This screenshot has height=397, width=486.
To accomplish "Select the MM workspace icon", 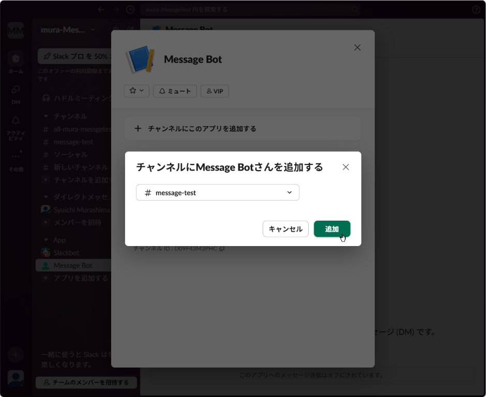I will (16, 30).
